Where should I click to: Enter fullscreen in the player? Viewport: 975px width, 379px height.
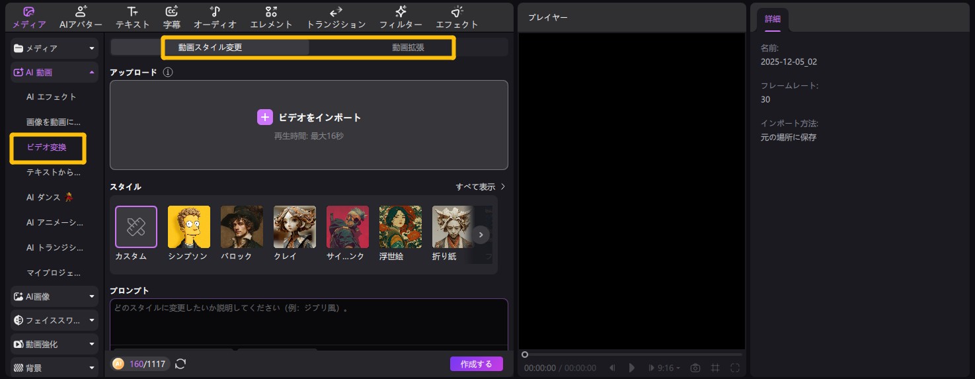coord(735,368)
